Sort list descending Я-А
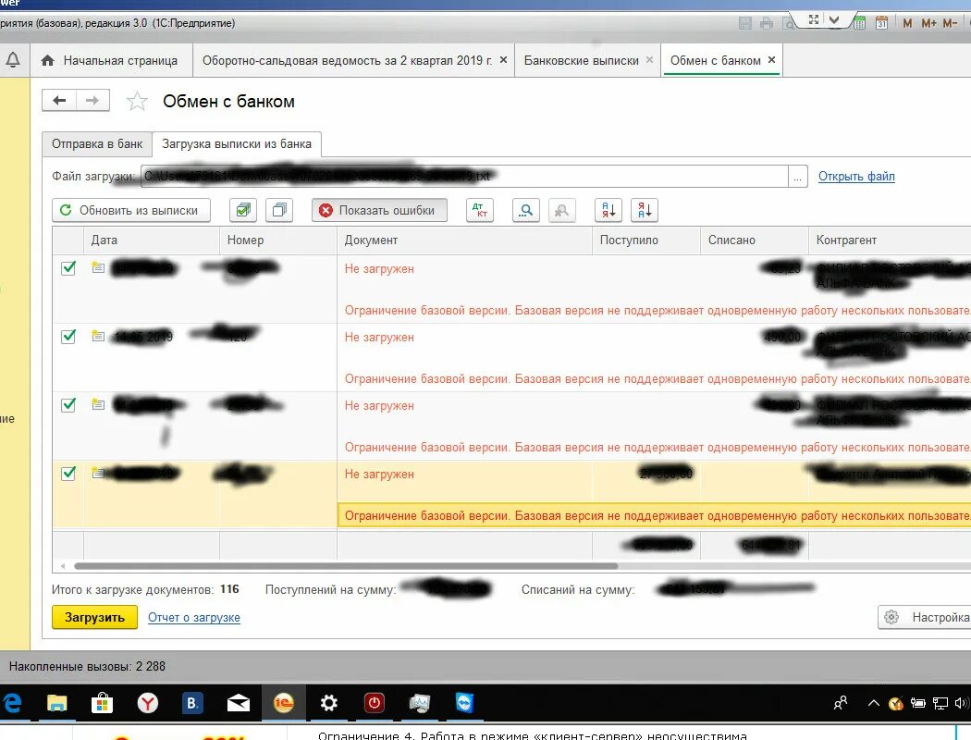 tap(644, 210)
